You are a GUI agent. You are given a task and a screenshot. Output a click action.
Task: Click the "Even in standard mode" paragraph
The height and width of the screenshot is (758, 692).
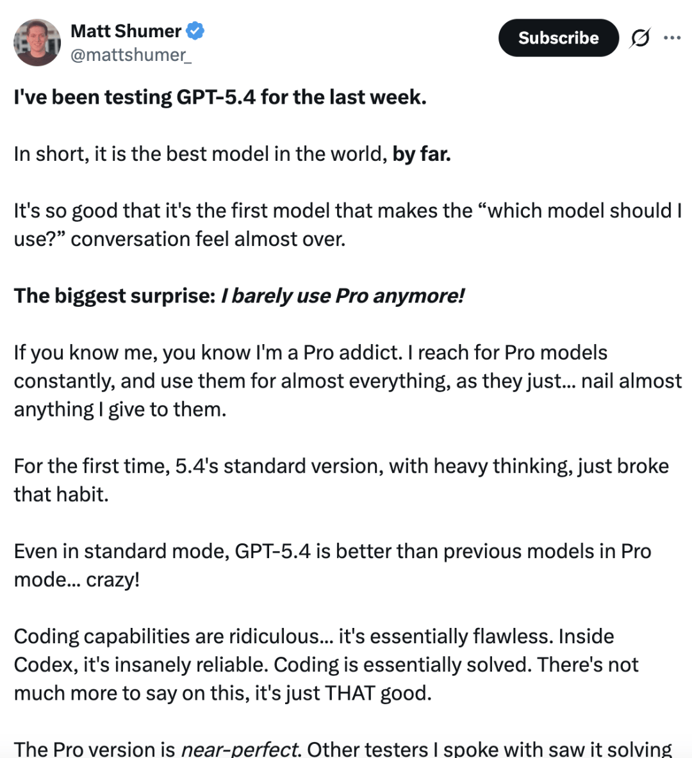coord(332,565)
